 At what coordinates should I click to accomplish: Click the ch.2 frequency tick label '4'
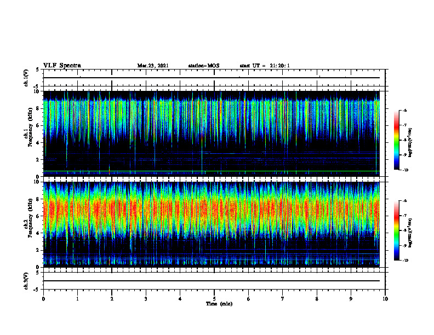click(38, 233)
